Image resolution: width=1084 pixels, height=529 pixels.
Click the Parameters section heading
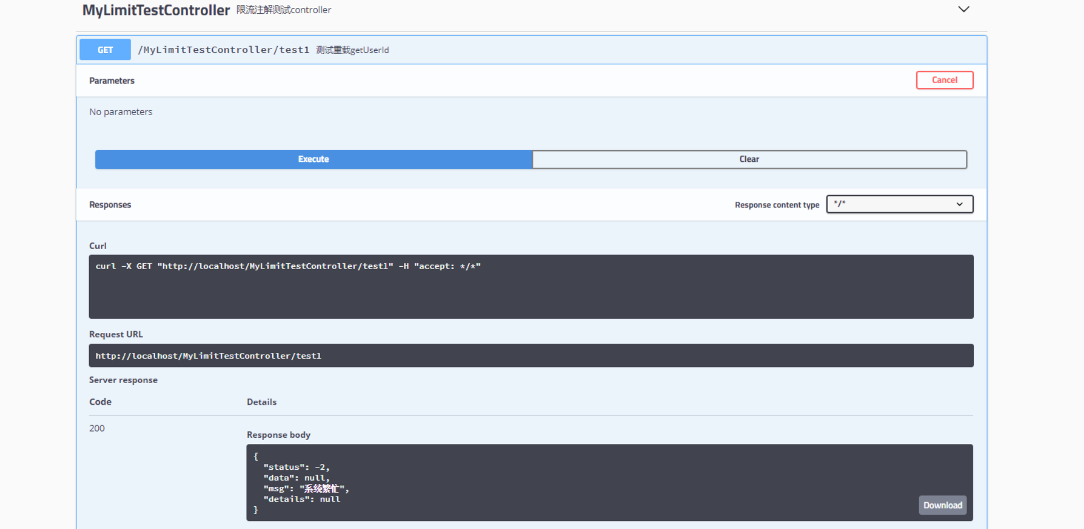point(112,80)
